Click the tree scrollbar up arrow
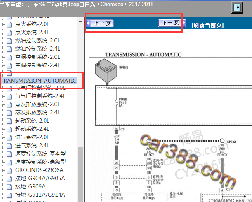252x202 pixels. coord(80,21)
